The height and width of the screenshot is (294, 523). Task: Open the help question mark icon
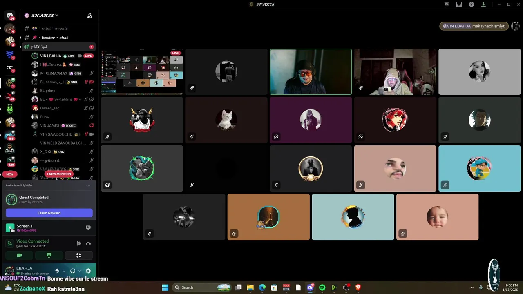[472, 4]
